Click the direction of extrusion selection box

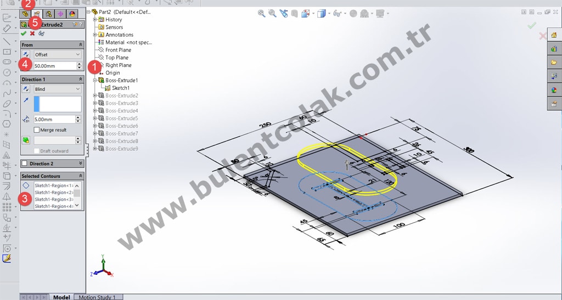click(x=57, y=104)
